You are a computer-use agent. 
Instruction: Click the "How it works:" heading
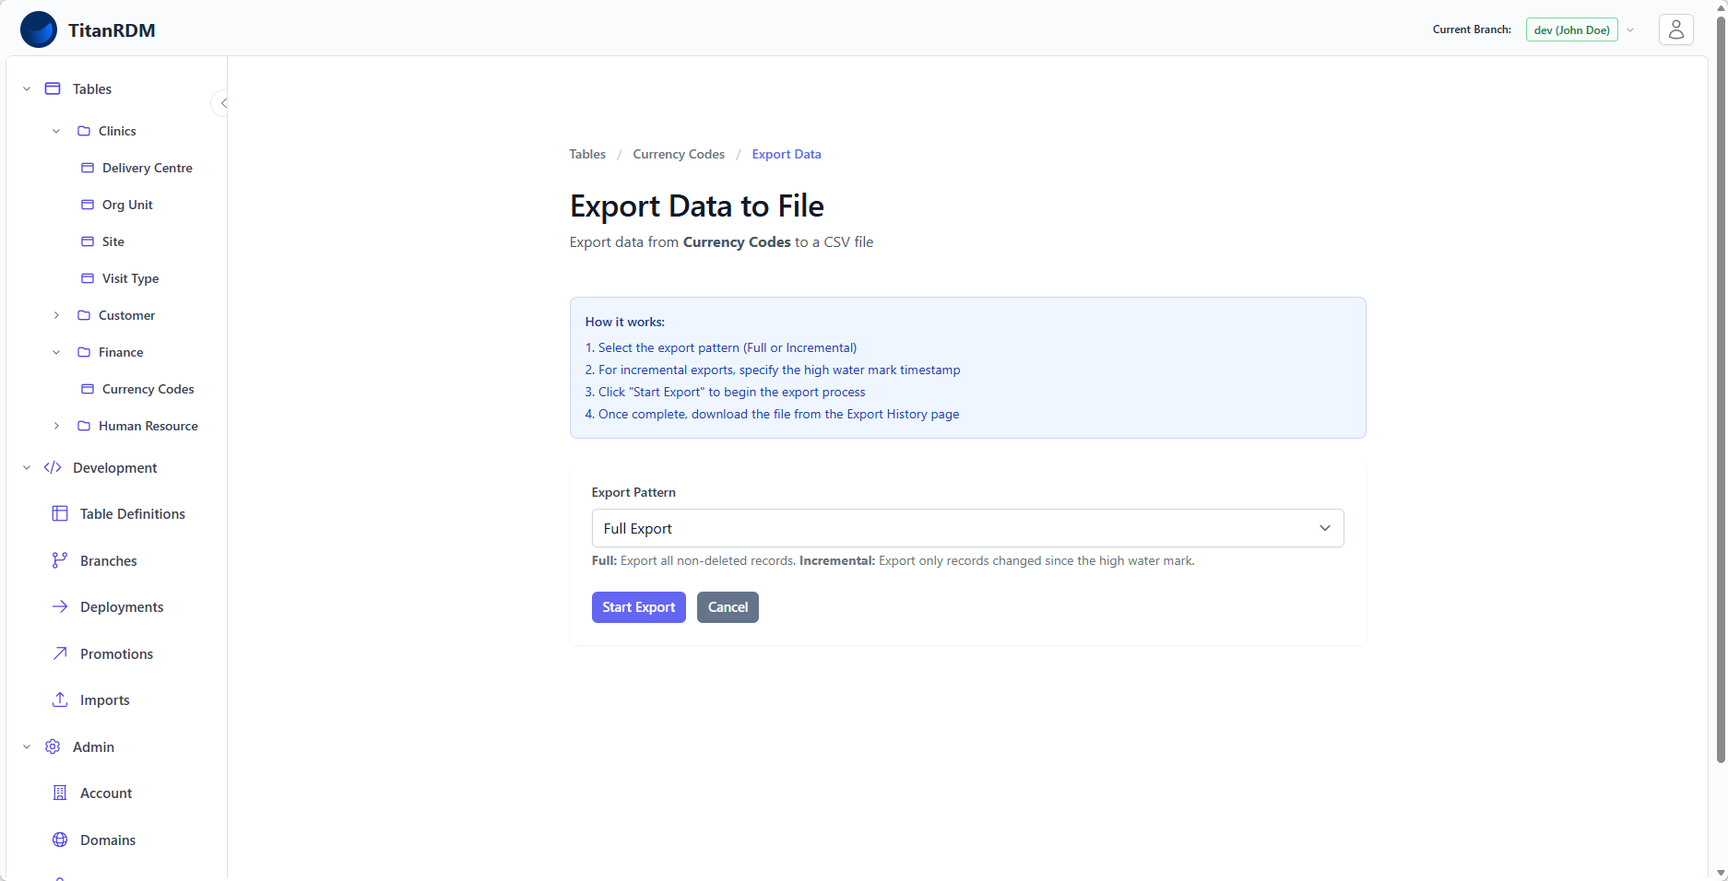click(625, 322)
